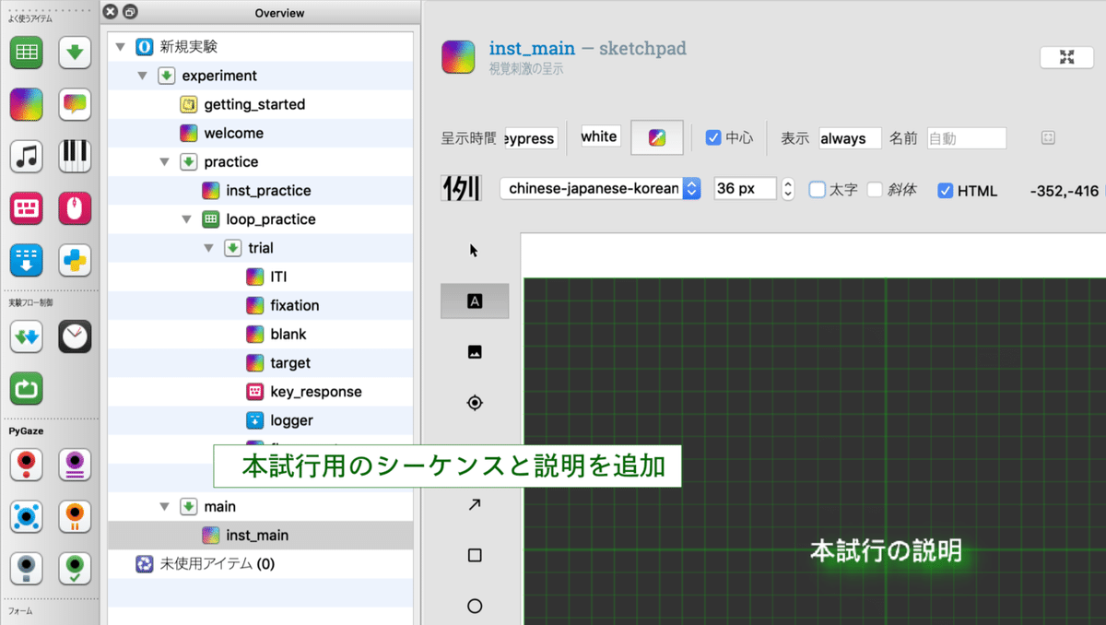Collapse the main sequence node

point(164,506)
